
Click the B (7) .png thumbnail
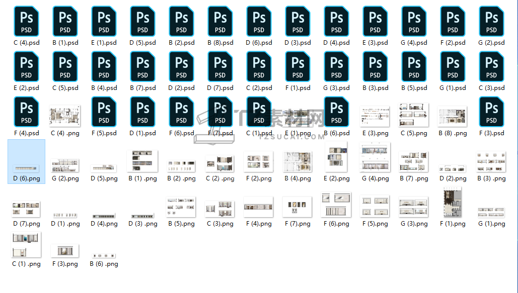point(414,162)
